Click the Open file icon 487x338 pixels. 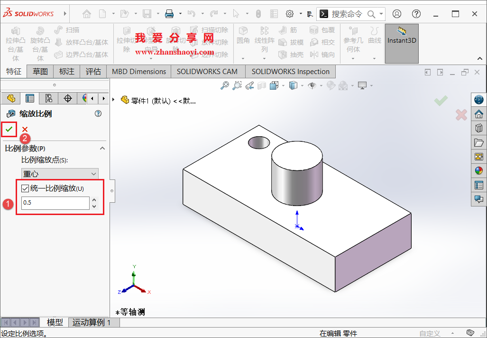point(125,14)
